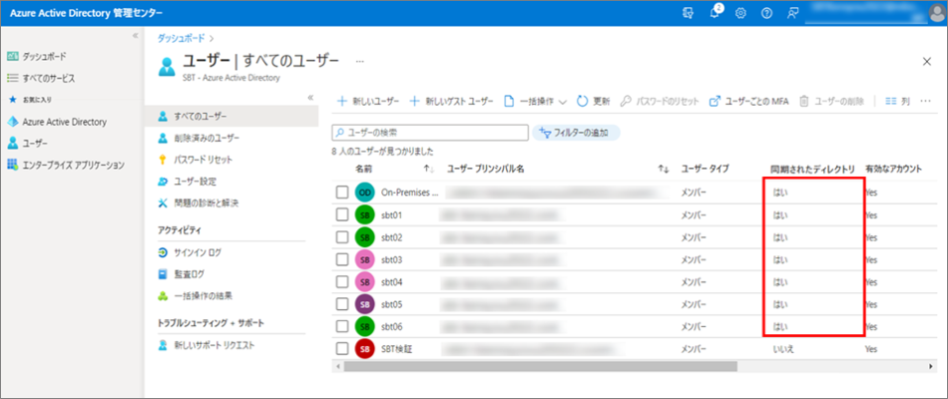Click 列 columns button
Viewport: 948px width, 399px height.
coord(898,102)
